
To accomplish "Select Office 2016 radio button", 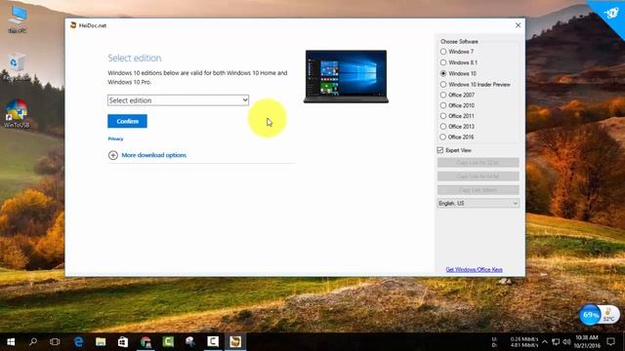I will 443,136.
